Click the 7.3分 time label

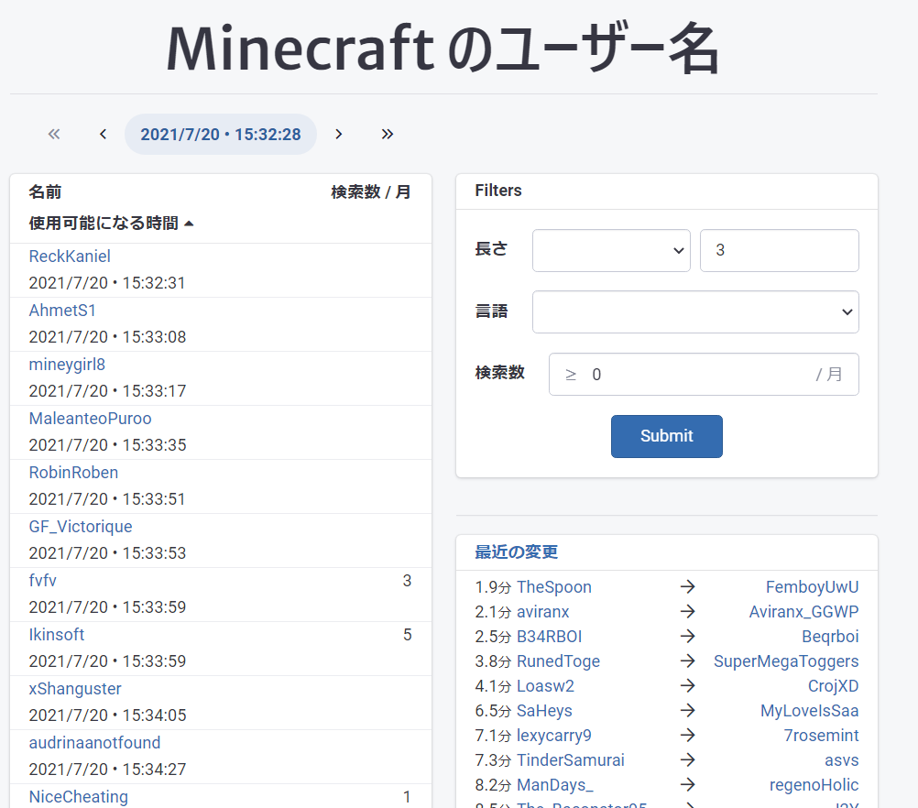point(493,760)
